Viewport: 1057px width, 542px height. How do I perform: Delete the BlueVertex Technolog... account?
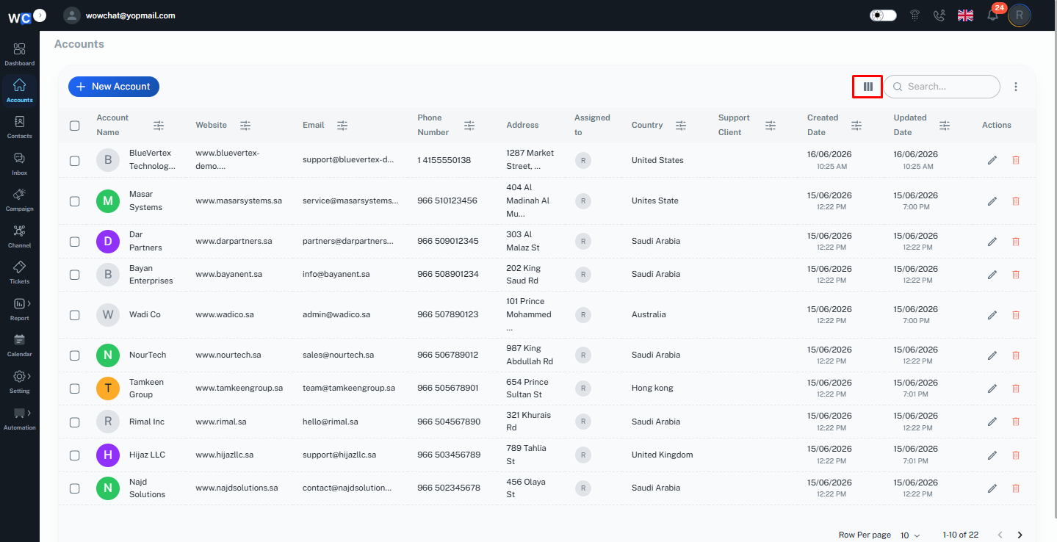tap(1016, 160)
